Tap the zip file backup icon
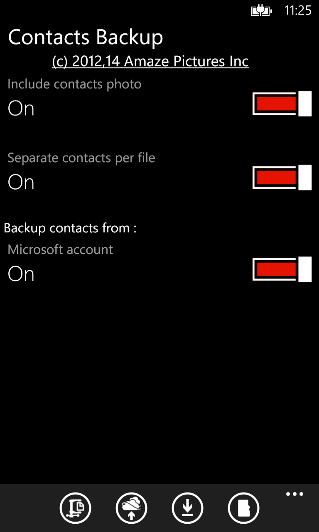This screenshot has height=532, width=319. pos(75,508)
